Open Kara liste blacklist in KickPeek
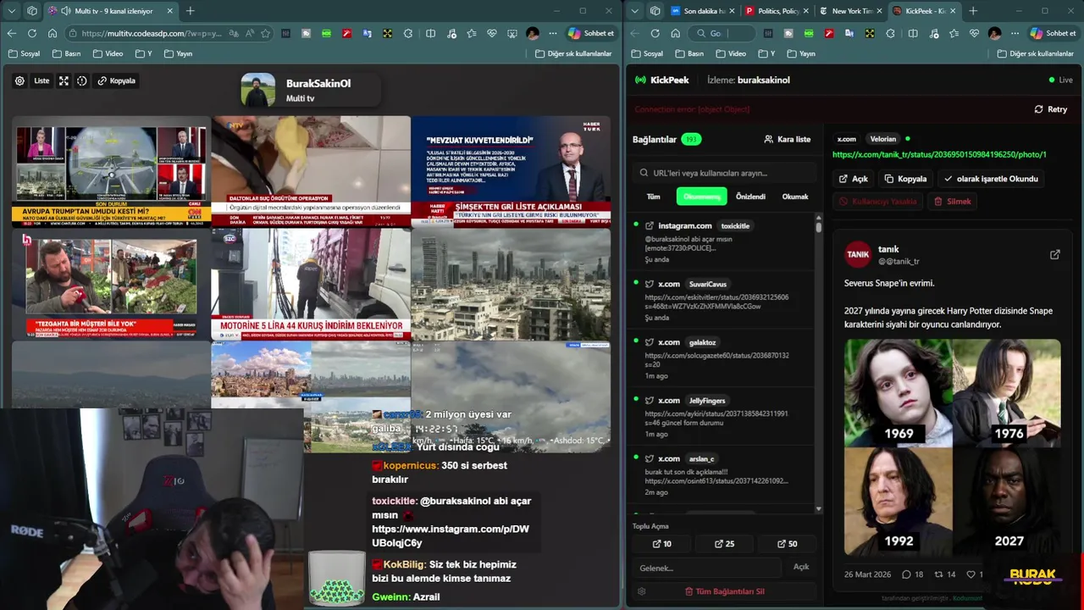1084x610 pixels. pos(788,139)
